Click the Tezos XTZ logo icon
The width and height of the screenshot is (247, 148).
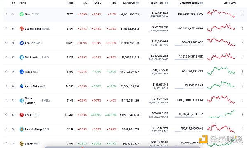pos(21,72)
